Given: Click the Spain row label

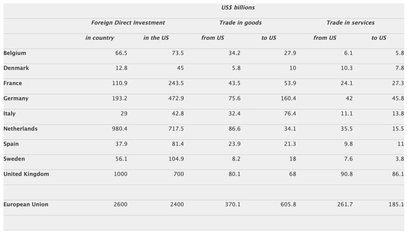Looking at the screenshot, I should click(x=11, y=144).
